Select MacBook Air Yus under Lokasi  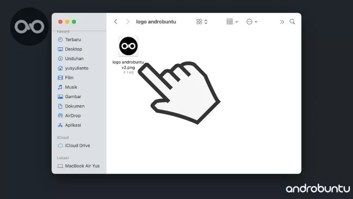(x=82, y=166)
